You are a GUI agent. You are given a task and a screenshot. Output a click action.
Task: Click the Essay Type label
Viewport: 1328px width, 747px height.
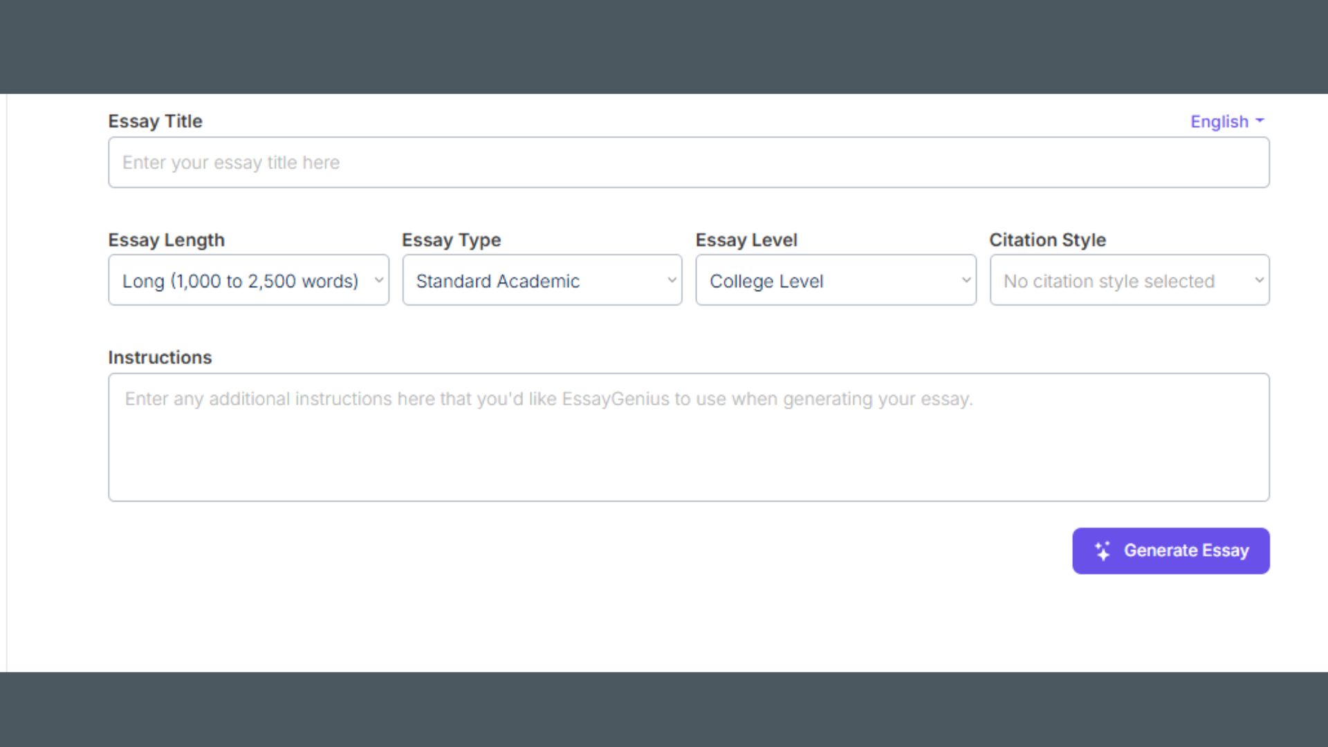coord(451,240)
